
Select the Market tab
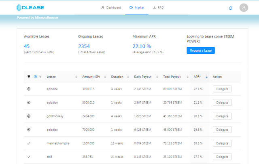[137, 8]
